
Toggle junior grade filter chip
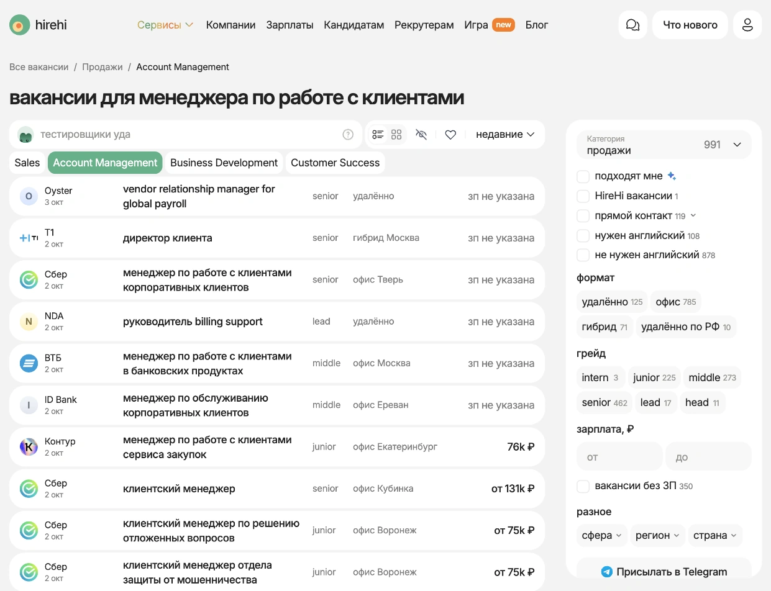point(654,377)
